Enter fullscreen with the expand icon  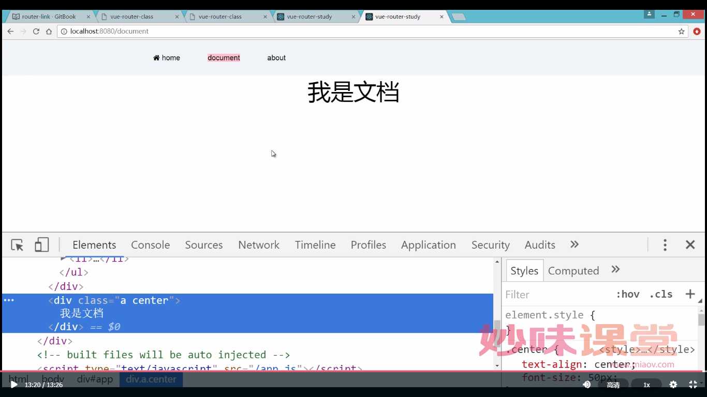(x=693, y=385)
